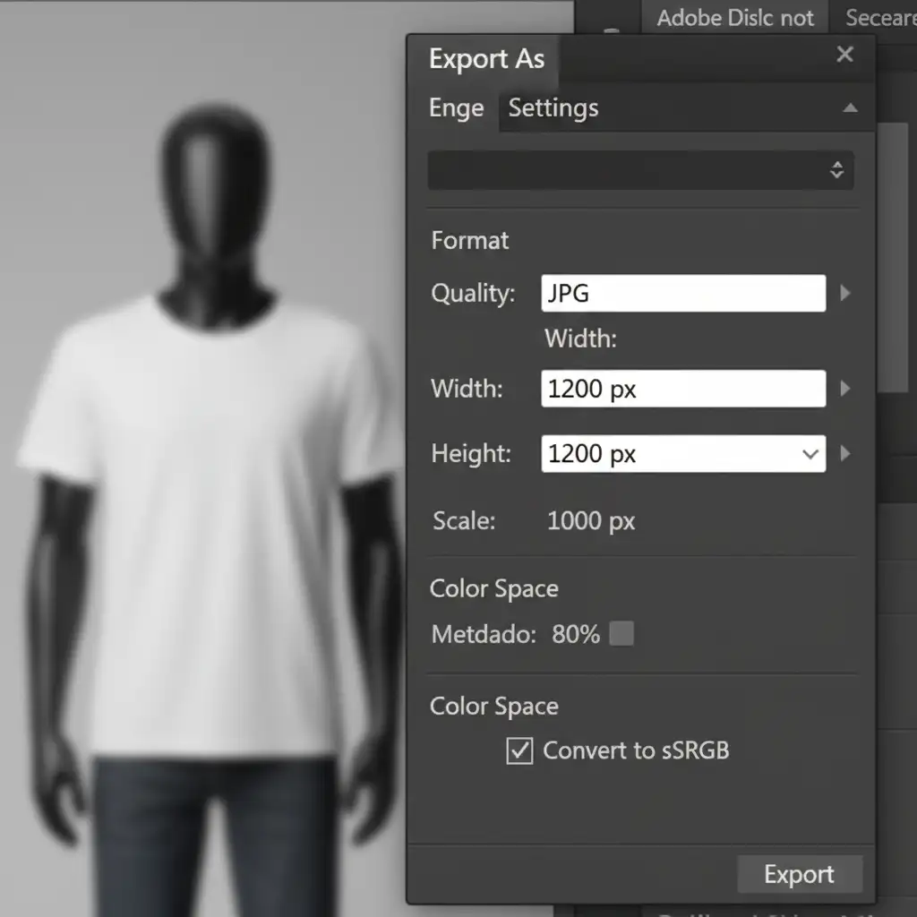Open the empty preset dropdown at the top

[x=640, y=170]
